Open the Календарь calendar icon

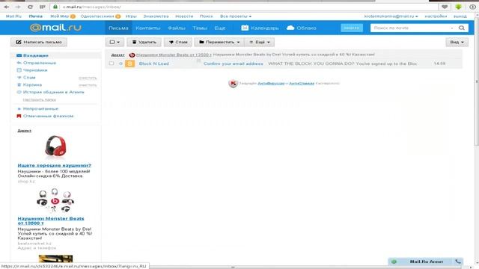[245, 28]
